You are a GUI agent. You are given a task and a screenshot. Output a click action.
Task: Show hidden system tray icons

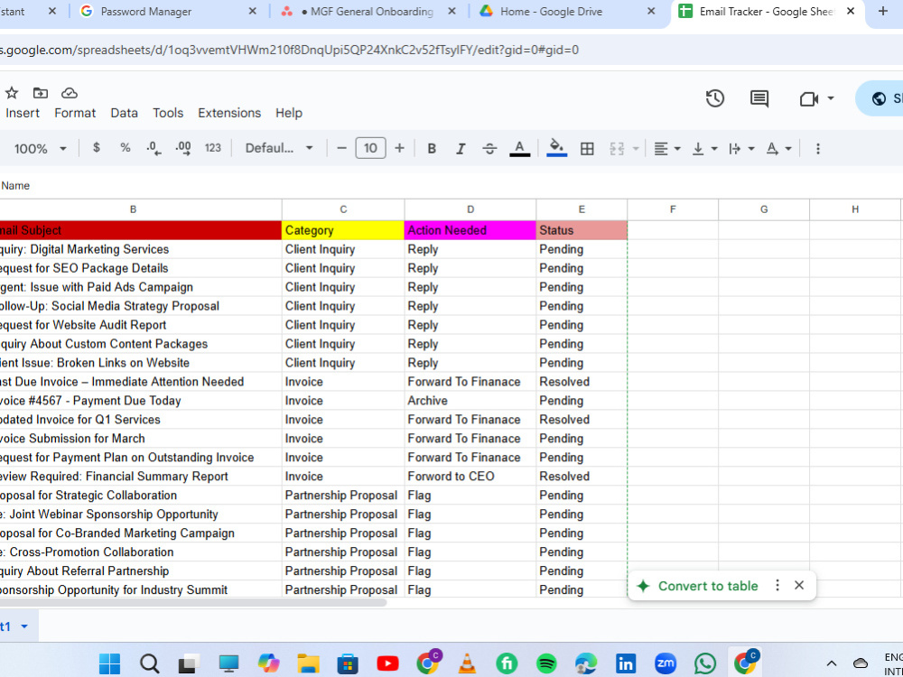[x=832, y=663]
